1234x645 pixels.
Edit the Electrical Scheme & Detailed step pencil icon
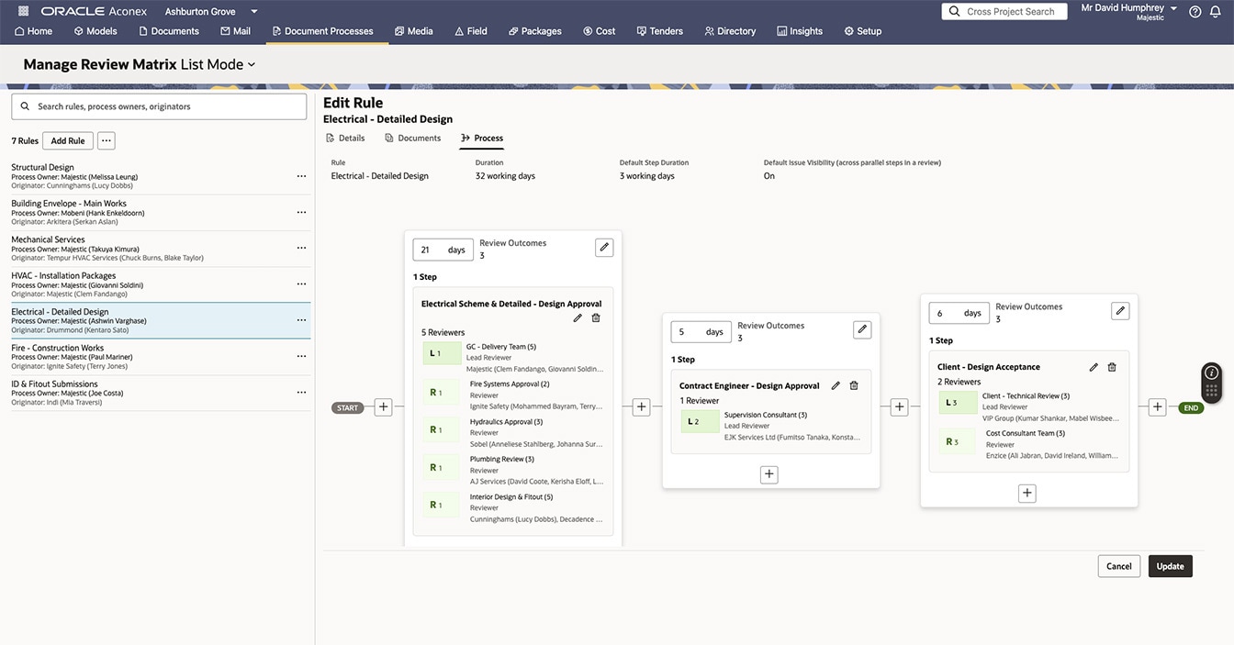(577, 317)
